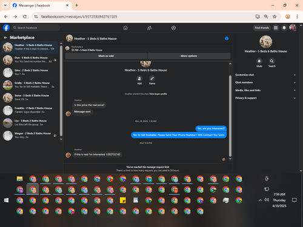
Task: Reload the page
Action: (x=25, y=16)
